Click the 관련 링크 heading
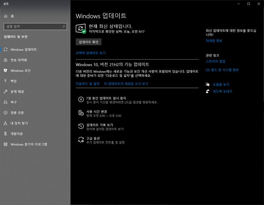The width and height of the screenshot is (264, 205). [x=212, y=56]
